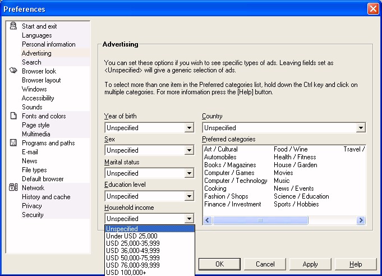Expand the Education level combo box
Screen dimensions: 382x276
pos(190,196)
